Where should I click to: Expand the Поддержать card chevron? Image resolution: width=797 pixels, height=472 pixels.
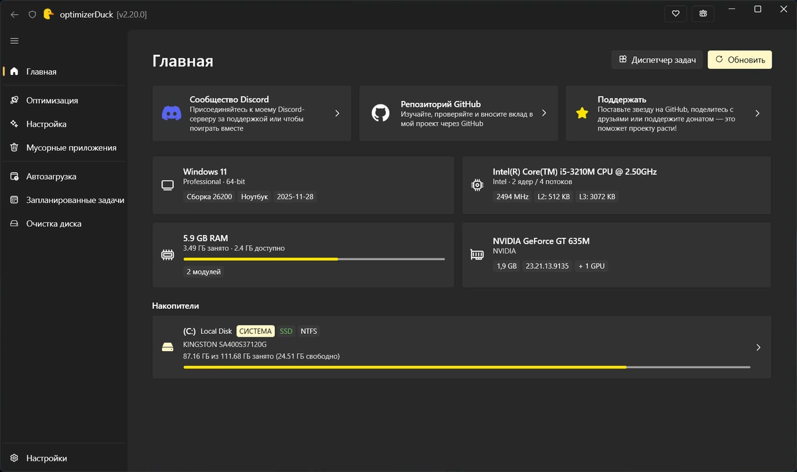point(758,114)
